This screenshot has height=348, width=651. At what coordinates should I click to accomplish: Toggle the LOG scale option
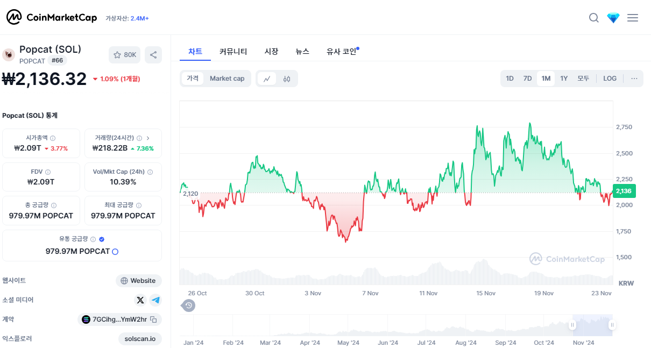coord(610,79)
